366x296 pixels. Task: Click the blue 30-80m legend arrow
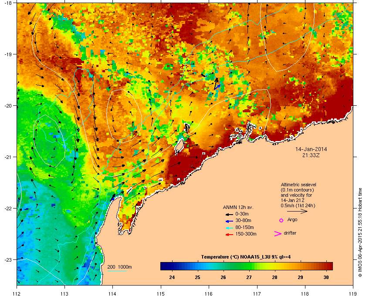coord(229,221)
